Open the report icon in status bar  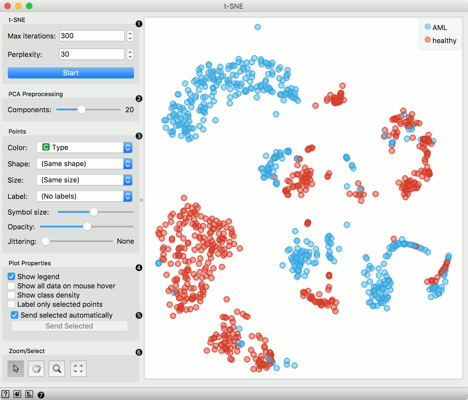coord(29,394)
